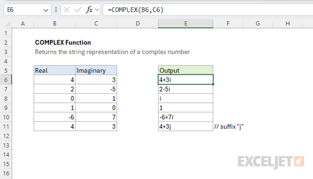Click the three-dot handle beside Name Box

click(56, 10)
